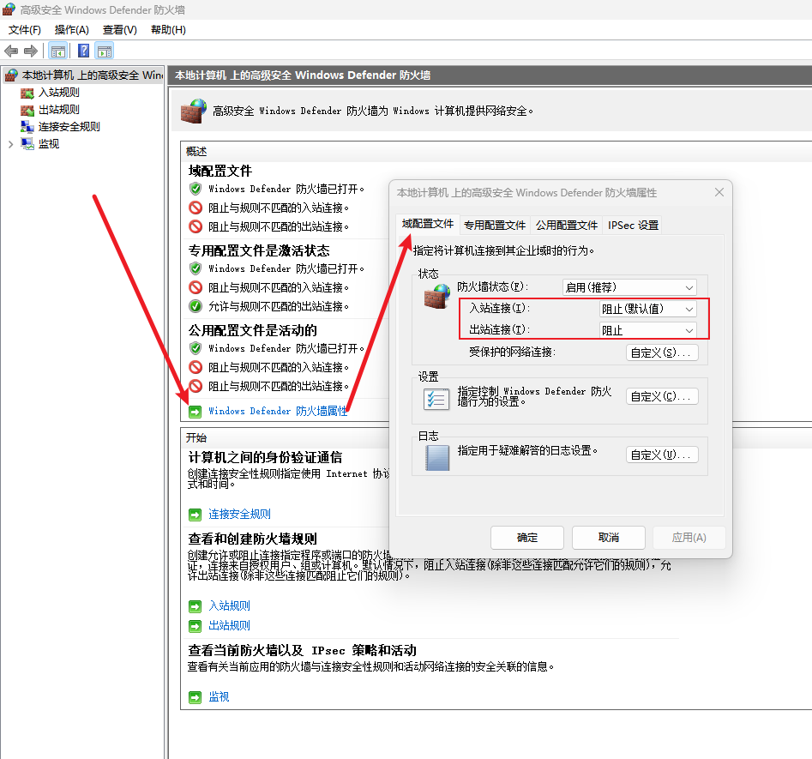This screenshot has width=812, height=759.
Task: Select the 出站规则 icon in tree
Action: pos(27,110)
